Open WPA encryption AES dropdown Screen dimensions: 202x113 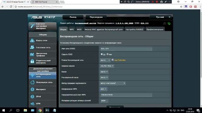pyautogui.click(x=104, y=89)
